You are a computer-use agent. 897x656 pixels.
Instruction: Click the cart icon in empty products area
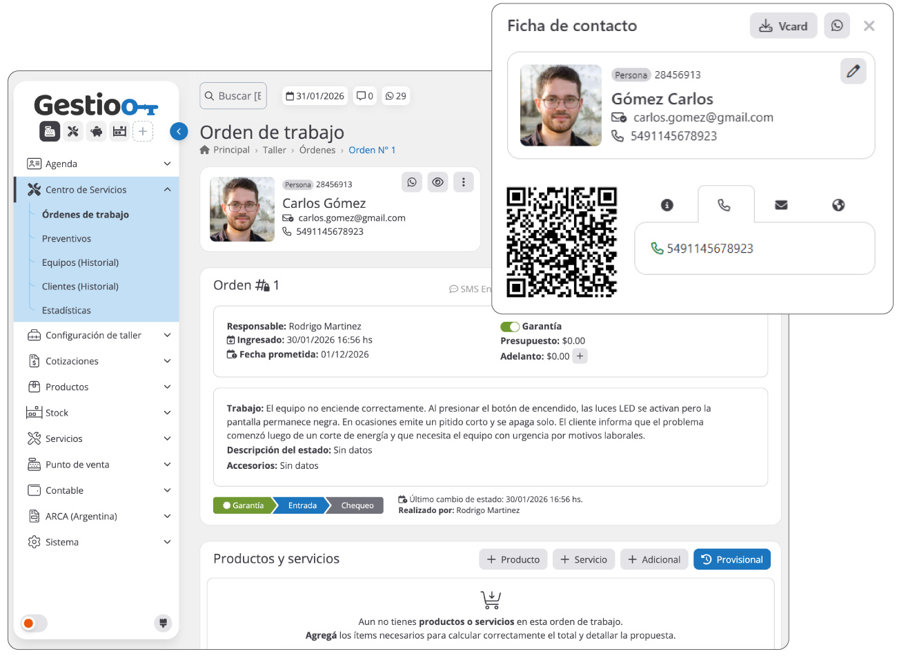tap(491, 599)
